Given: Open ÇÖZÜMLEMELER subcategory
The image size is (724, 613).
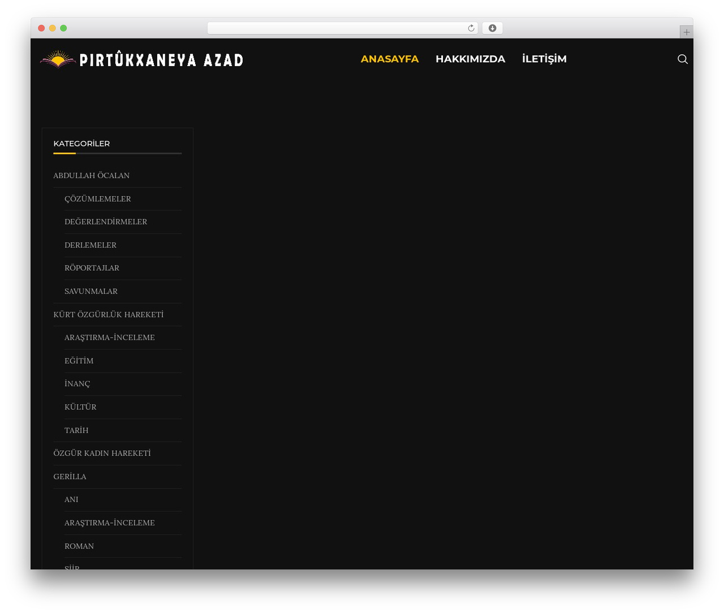Looking at the screenshot, I should tap(98, 198).
